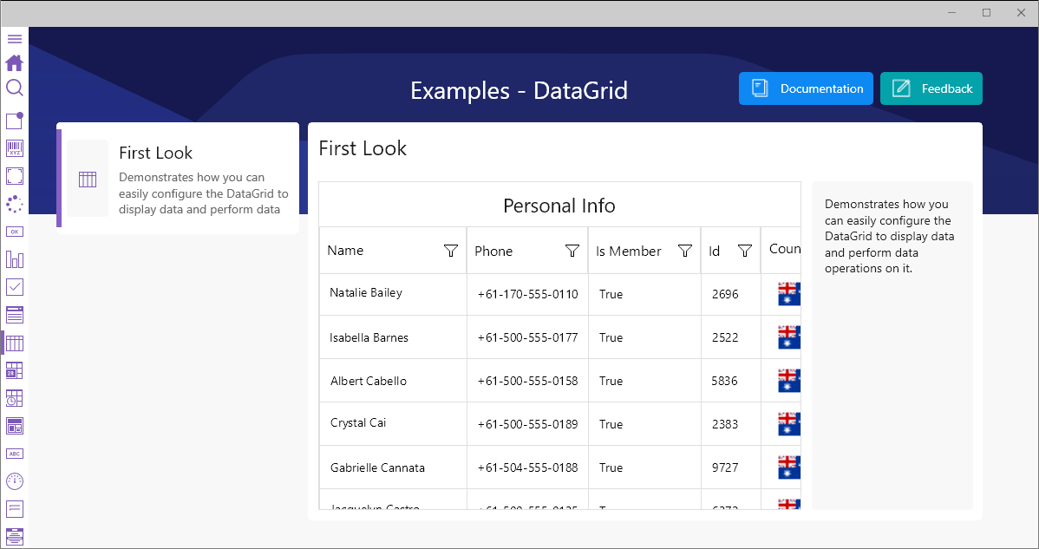This screenshot has height=549, width=1039.
Task: Select the First Look example entry
Action: (178, 178)
